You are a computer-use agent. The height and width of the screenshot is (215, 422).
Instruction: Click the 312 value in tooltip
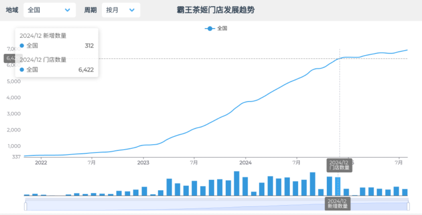click(x=89, y=46)
